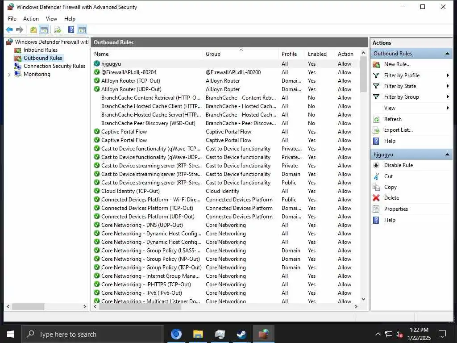
Task: Click the New Rule icon in Actions
Action: click(376, 64)
